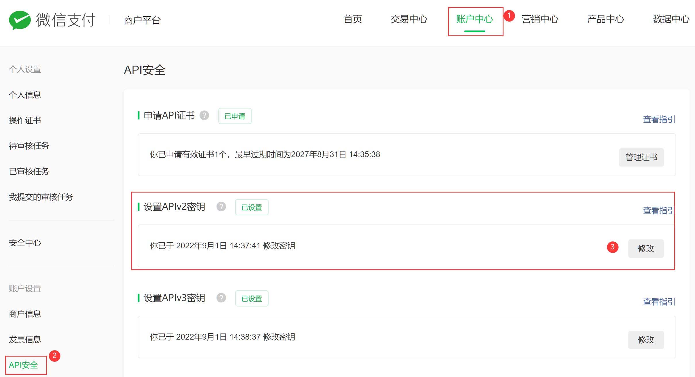Click help icon beside 设置APIv2密钥
The image size is (695, 377).
coord(221,207)
